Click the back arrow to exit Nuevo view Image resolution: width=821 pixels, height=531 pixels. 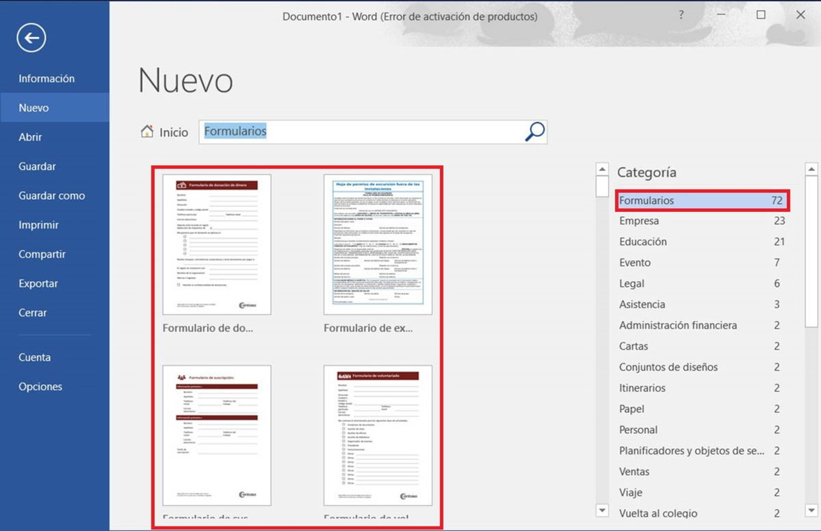pyautogui.click(x=29, y=38)
